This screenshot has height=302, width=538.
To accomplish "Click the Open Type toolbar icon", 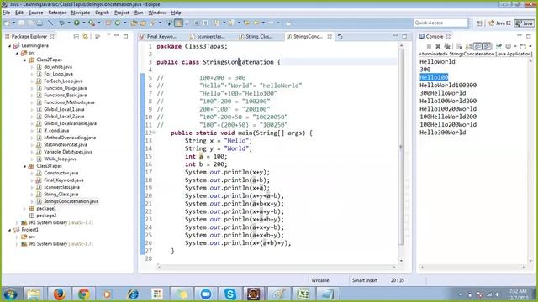I will (x=134, y=23).
